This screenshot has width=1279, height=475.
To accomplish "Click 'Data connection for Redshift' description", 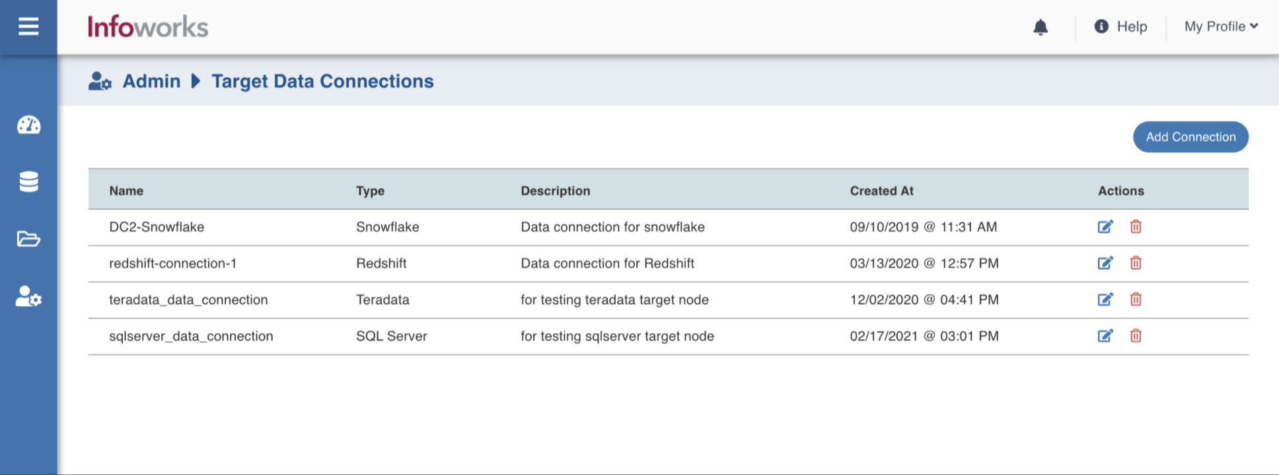I will coord(607,263).
